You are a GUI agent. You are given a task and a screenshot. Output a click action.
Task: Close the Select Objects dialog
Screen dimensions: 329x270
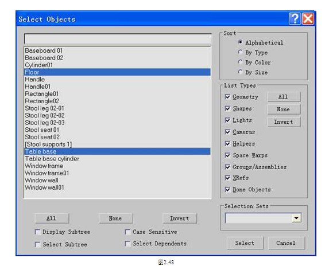tap(308, 19)
